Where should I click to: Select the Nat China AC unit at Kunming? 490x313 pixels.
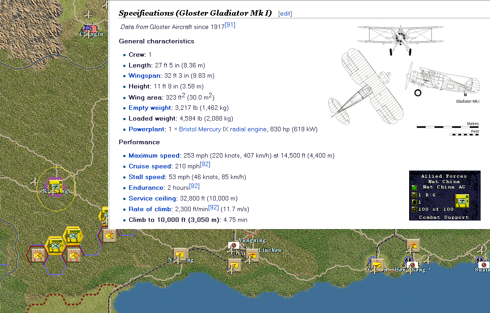pyautogui.click(x=56, y=187)
